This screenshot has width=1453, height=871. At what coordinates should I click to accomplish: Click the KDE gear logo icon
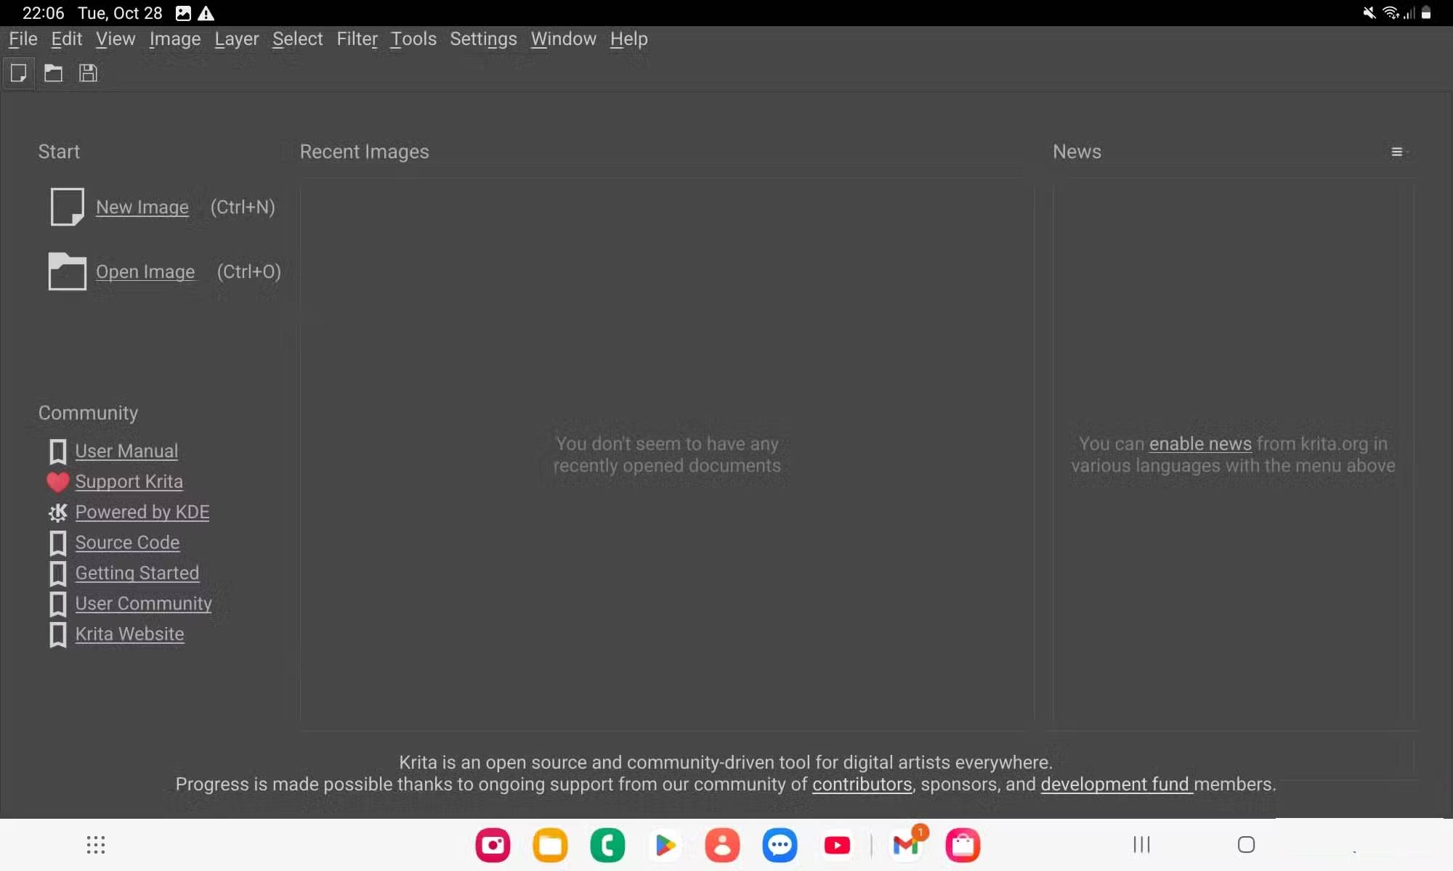pos(57,512)
